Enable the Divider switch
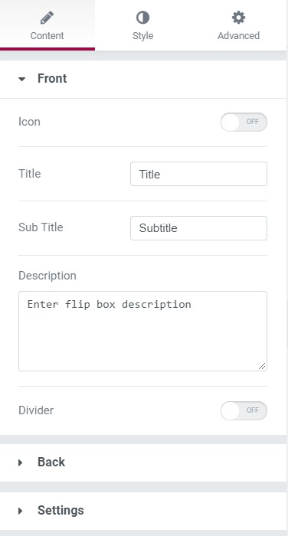Viewport: 288px width, 536px height. pyautogui.click(x=244, y=410)
